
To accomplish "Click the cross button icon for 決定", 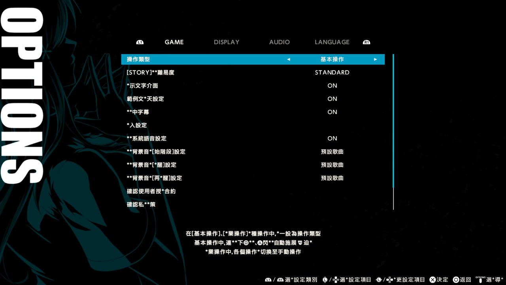I will click(x=432, y=280).
